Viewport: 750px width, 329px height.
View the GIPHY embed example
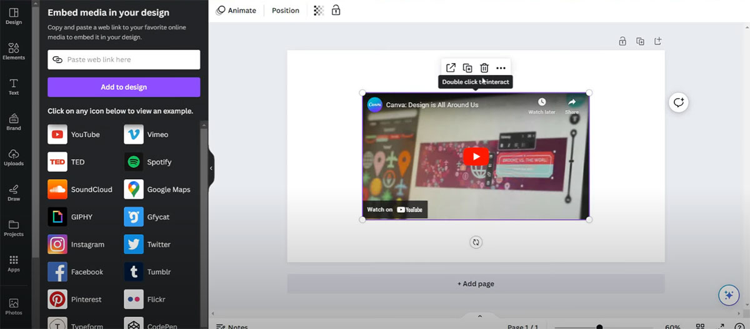click(70, 217)
